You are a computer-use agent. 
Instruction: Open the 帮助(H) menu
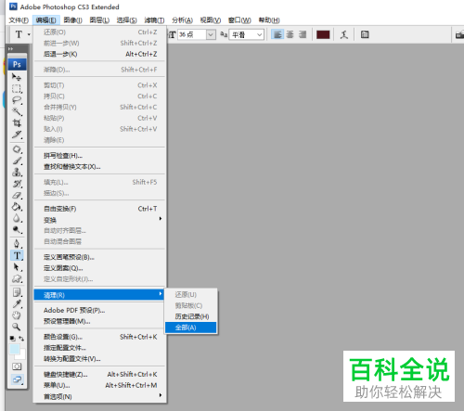pos(269,20)
